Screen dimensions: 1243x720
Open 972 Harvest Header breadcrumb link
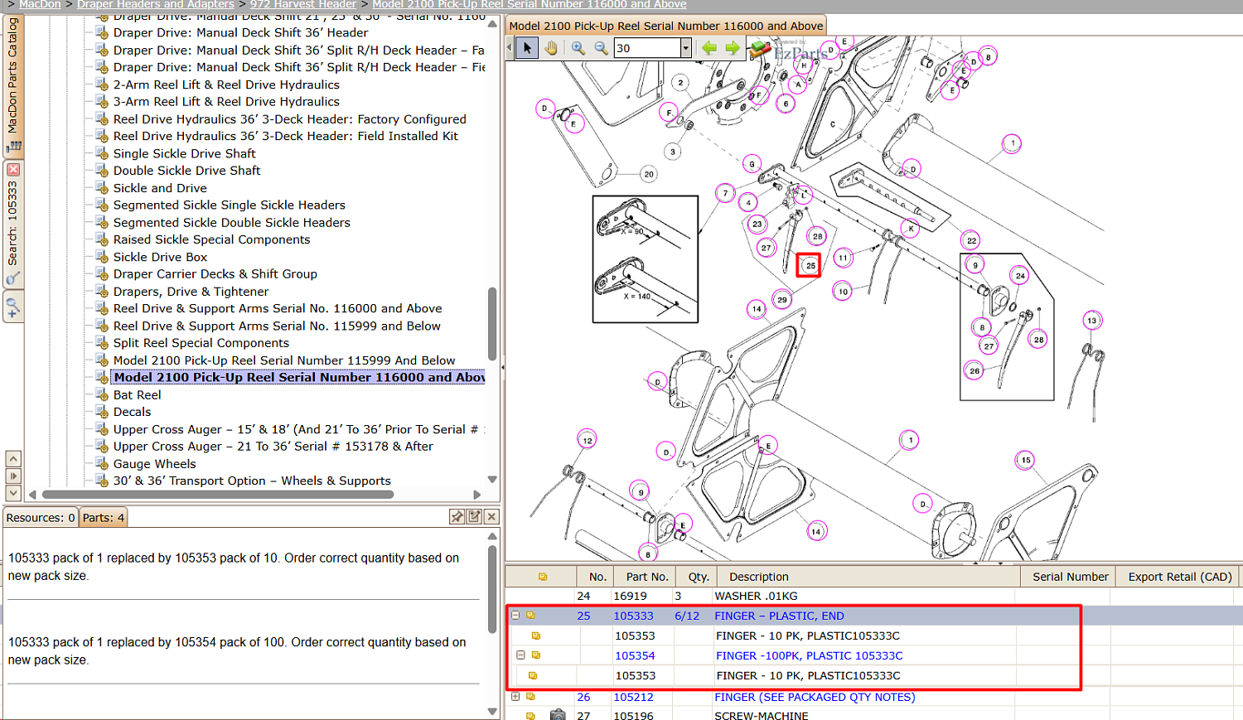(x=303, y=4)
